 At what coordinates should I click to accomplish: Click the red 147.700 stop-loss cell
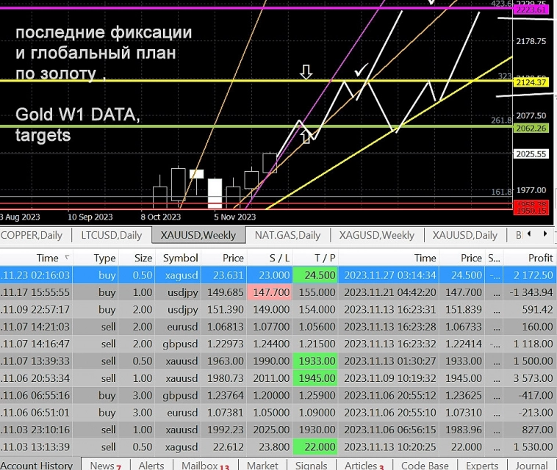tap(270, 292)
